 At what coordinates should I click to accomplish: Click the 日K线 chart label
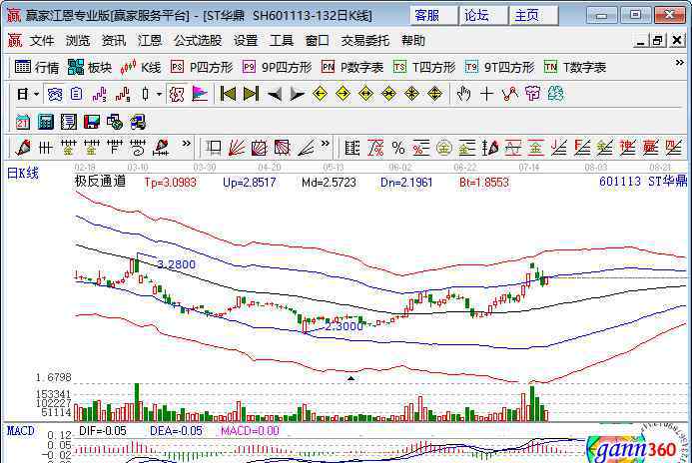[23, 173]
